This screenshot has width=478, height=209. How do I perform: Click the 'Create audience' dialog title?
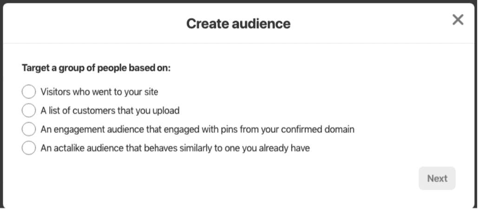238,24
